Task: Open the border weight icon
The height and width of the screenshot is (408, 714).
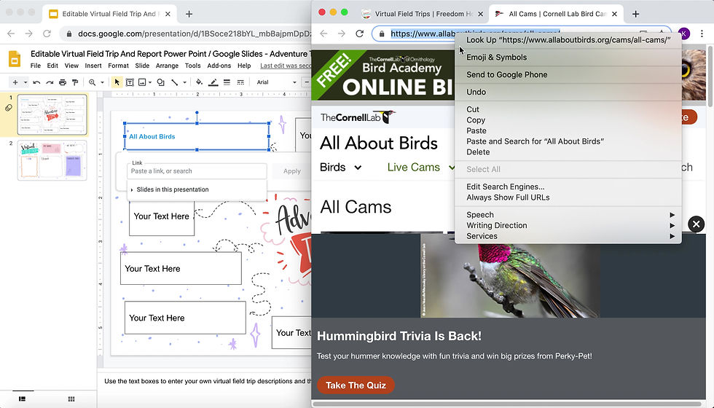Action: [x=227, y=82]
